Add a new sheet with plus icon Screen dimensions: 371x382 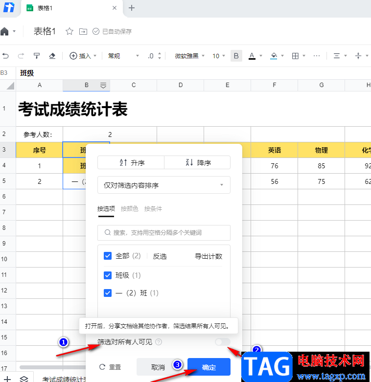[7, 379]
